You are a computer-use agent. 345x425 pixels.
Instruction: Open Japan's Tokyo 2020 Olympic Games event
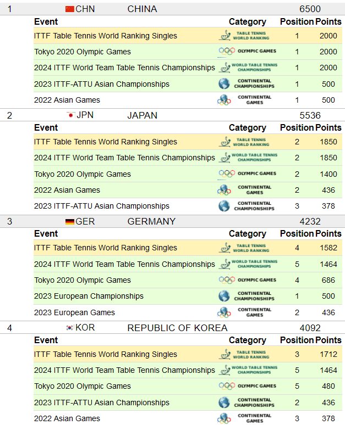[83, 174]
